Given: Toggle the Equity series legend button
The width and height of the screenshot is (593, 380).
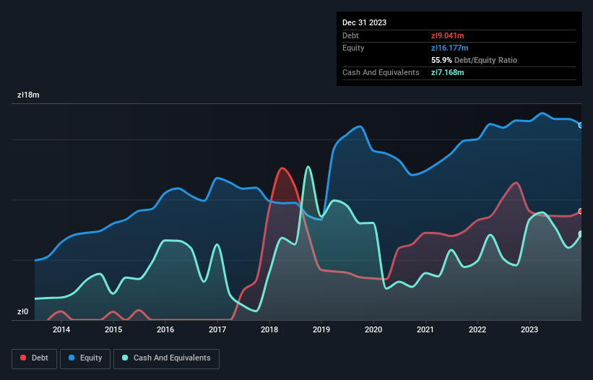Looking at the screenshot, I should coord(85,358).
